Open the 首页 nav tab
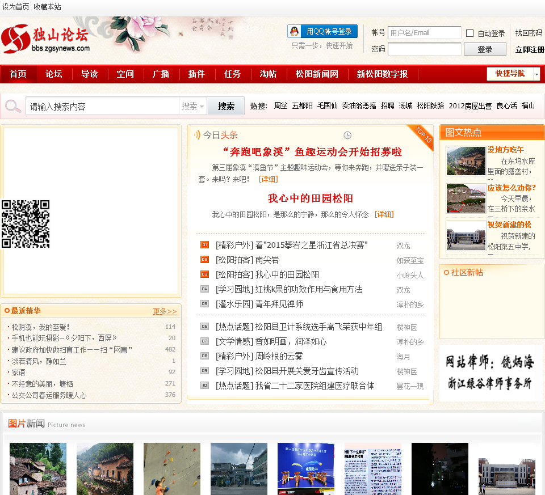The height and width of the screenshot is (495, 545). [18, 74]
